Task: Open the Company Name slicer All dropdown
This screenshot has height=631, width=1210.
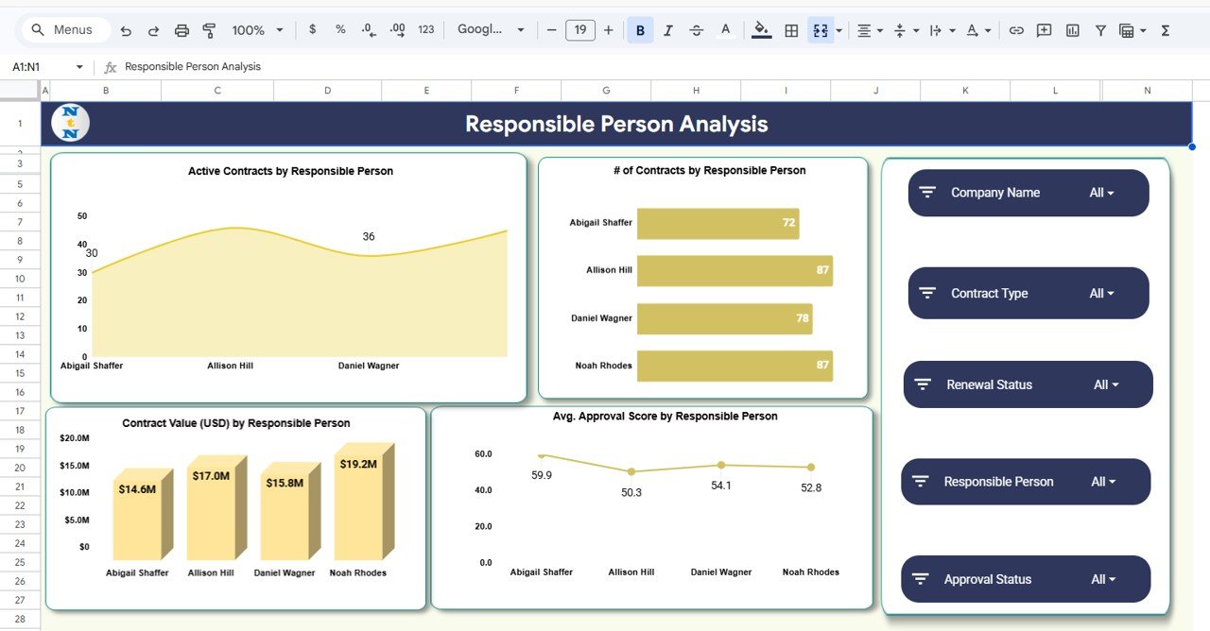Action: pyautogui.click(x=1102, y=192)
